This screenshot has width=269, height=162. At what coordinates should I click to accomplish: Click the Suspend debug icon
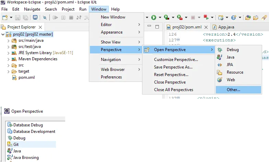point(63,17)
